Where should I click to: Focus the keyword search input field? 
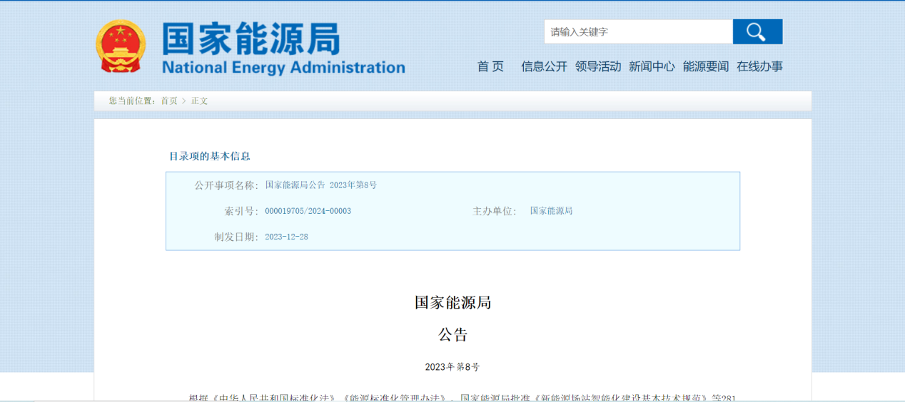(x=638, y=32)
